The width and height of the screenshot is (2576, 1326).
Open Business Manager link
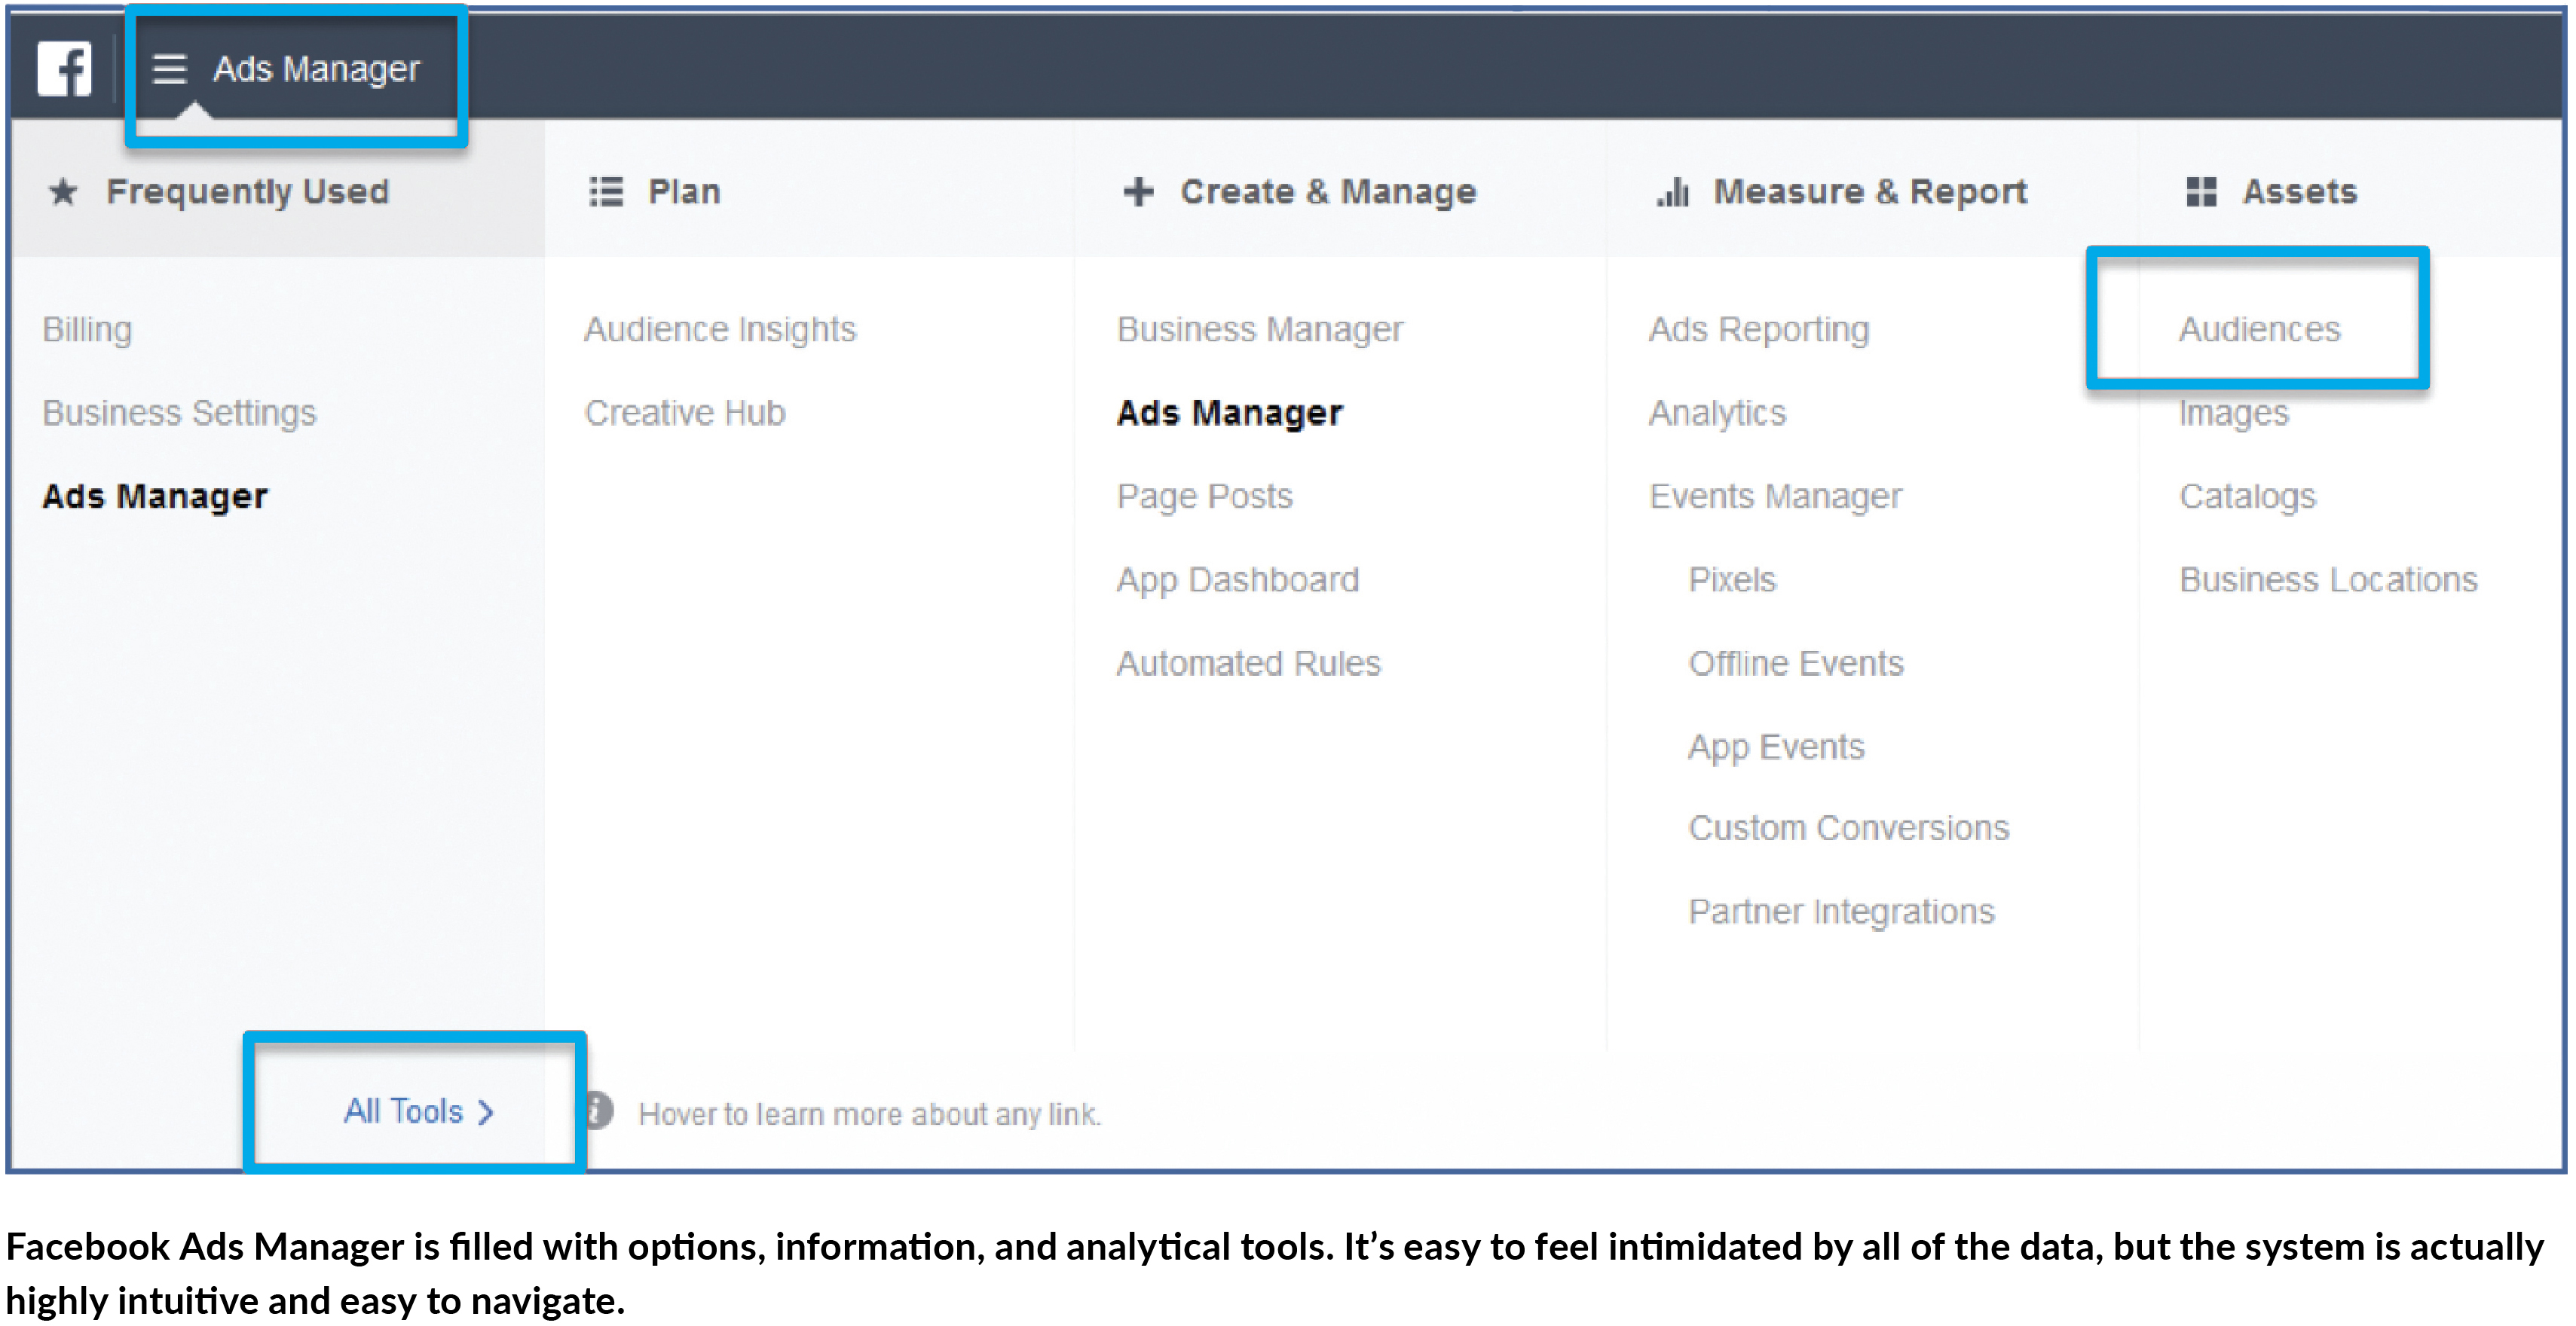pyautogui.click(x=1259, y=329)
